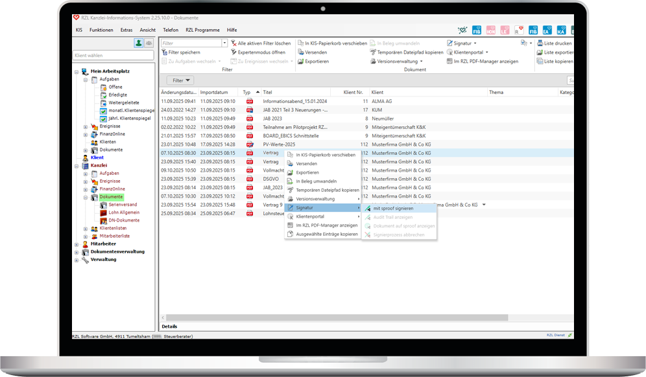
Task: Open the pink HON program icon
Action: point(491,30)
